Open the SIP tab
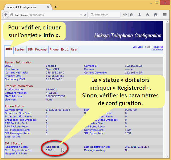 coord(30,49)
